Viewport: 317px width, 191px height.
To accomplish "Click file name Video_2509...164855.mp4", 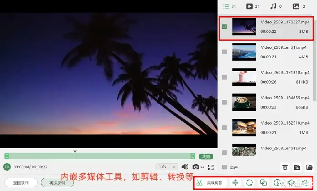I will pyautogui.click(x=285, y=98).
